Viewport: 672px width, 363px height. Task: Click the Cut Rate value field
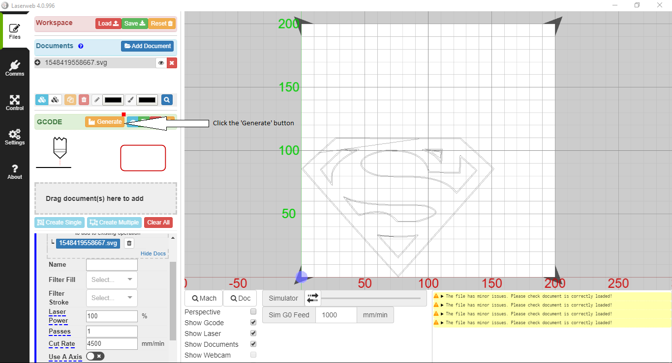click(x=112, y=344)
